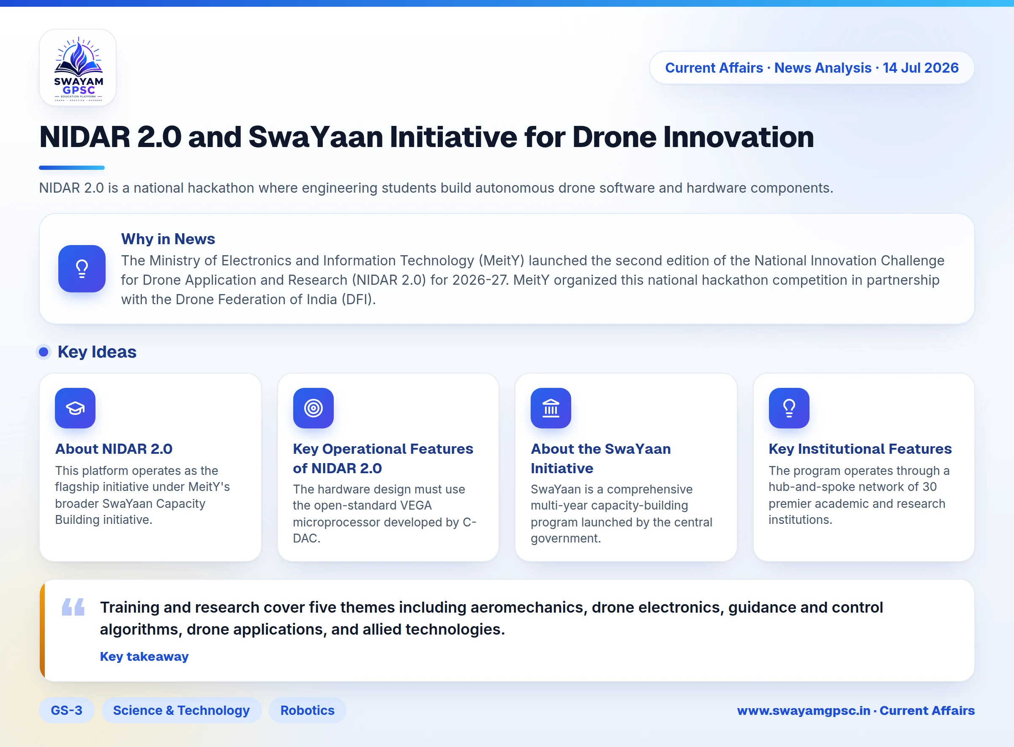Click the Why in News heading

tap(168, 239)
